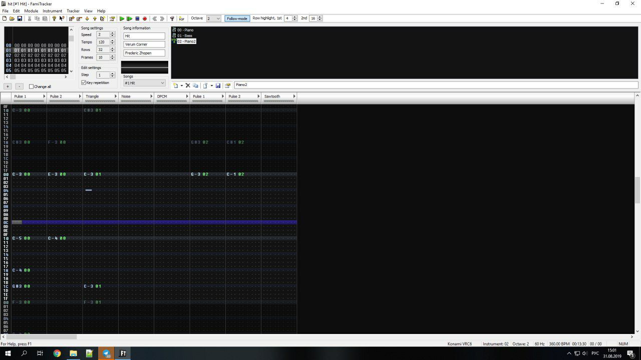The height and width of the screenshot is (360, 641).
Task: Save the module with floppy icon
Action: click(20, 18)
